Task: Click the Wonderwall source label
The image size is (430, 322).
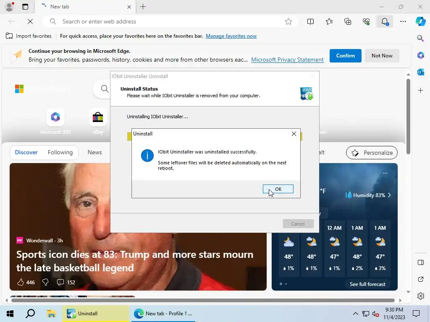Action: (x=39, y=240)
